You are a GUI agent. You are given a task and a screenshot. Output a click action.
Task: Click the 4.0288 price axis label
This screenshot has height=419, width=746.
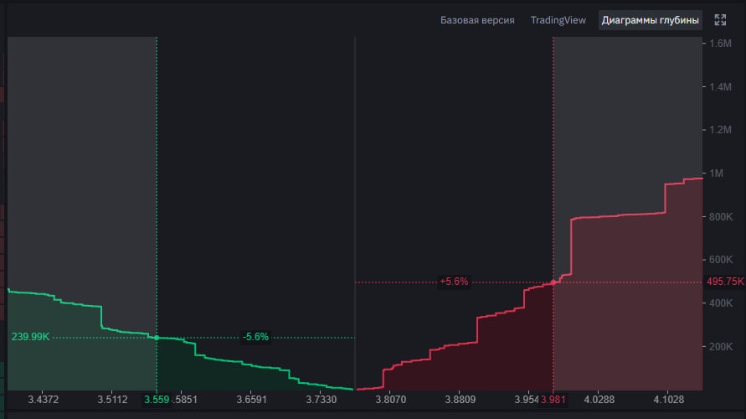pyautogui.click(x=599, y=400)
